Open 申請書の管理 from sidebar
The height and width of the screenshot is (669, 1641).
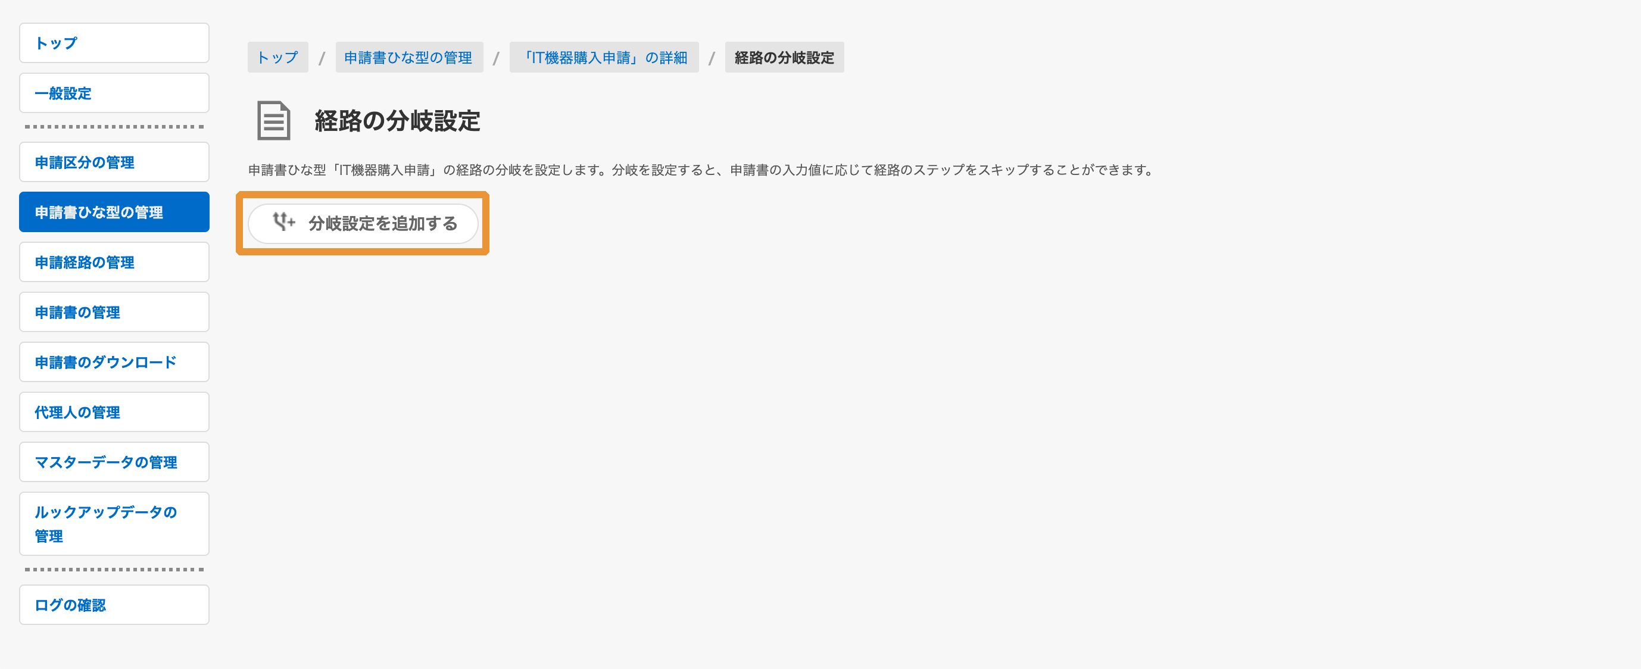(x=114, y=312)
